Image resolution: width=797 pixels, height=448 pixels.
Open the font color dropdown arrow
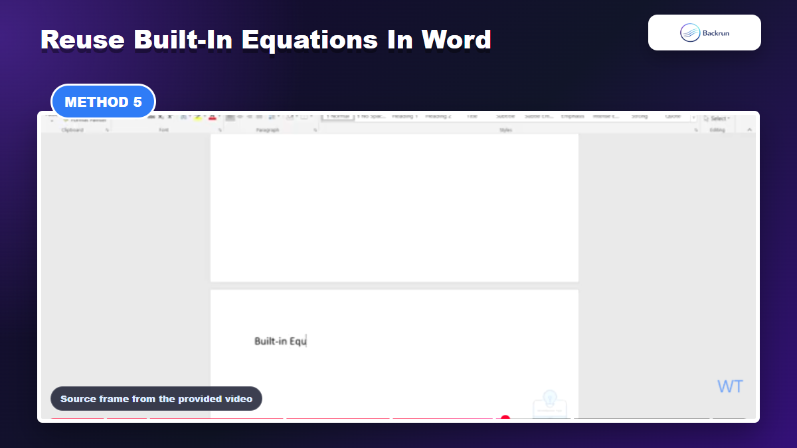(x=219, y=117)
